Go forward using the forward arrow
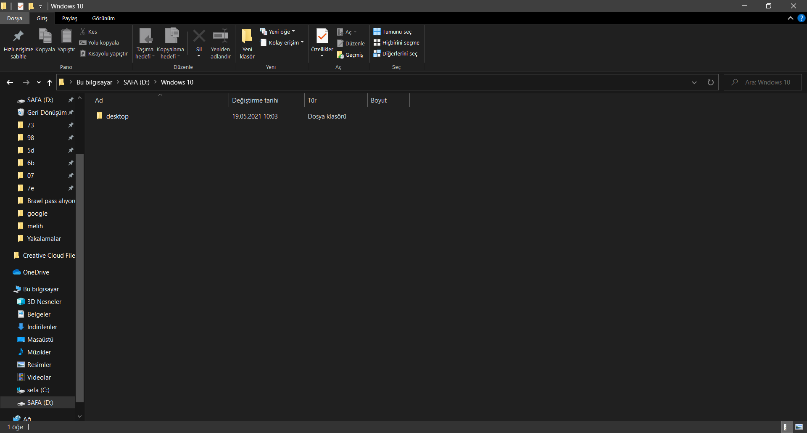Viewport: 807px width, 433px height. (x=26, y=82)
